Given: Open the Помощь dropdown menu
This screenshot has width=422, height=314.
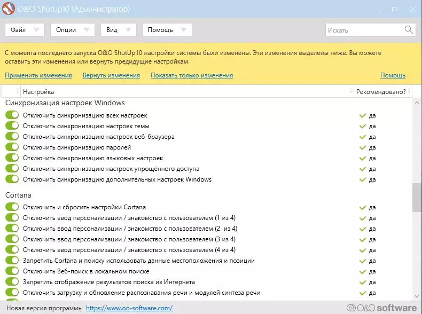Looking at the screenshot, I should (x=167, y=29).
